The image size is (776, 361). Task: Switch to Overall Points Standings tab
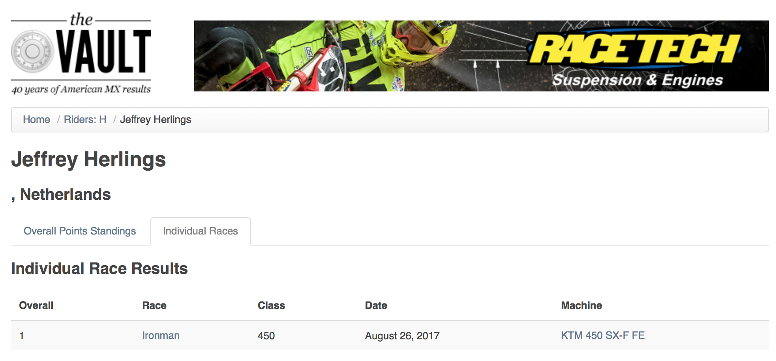pyautogui.click(x=80, y=231)
